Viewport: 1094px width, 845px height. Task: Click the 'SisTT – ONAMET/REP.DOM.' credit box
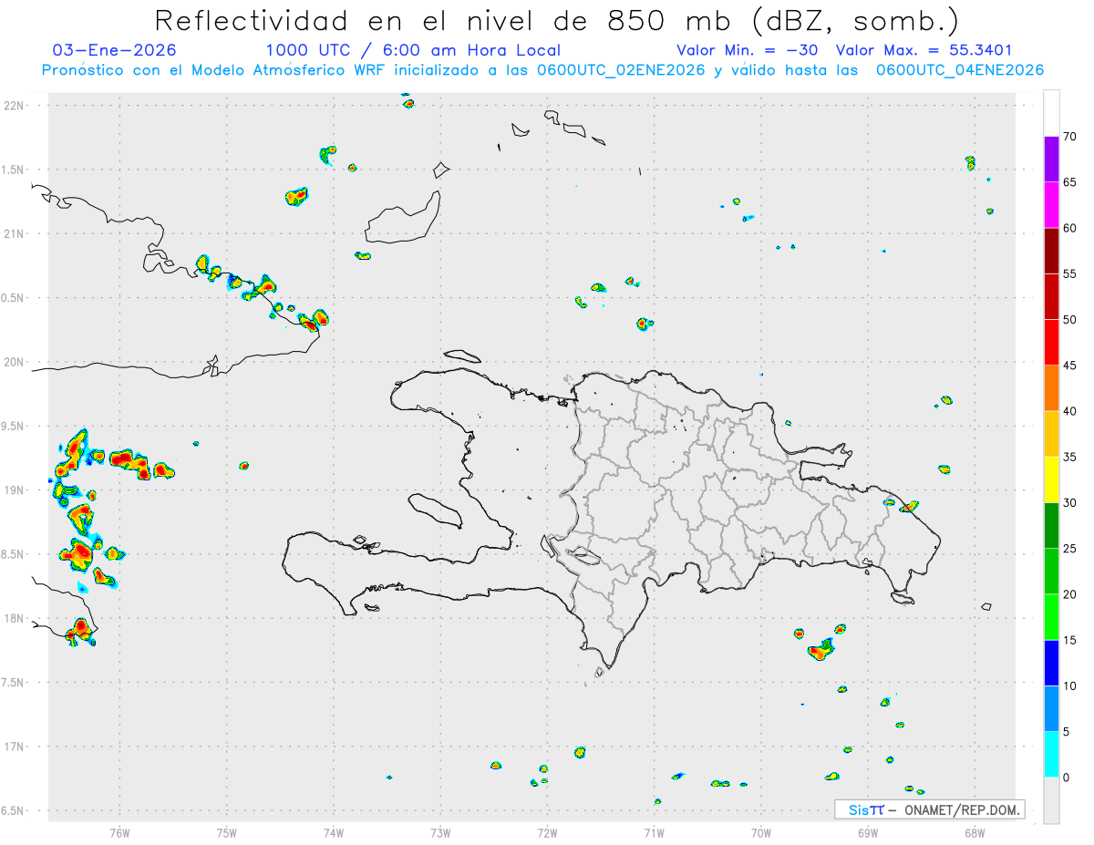pos(930,809)
